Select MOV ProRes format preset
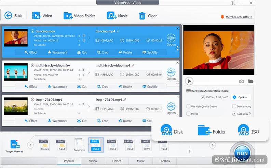Screen dimensions: 271x168 pos(45,145)
